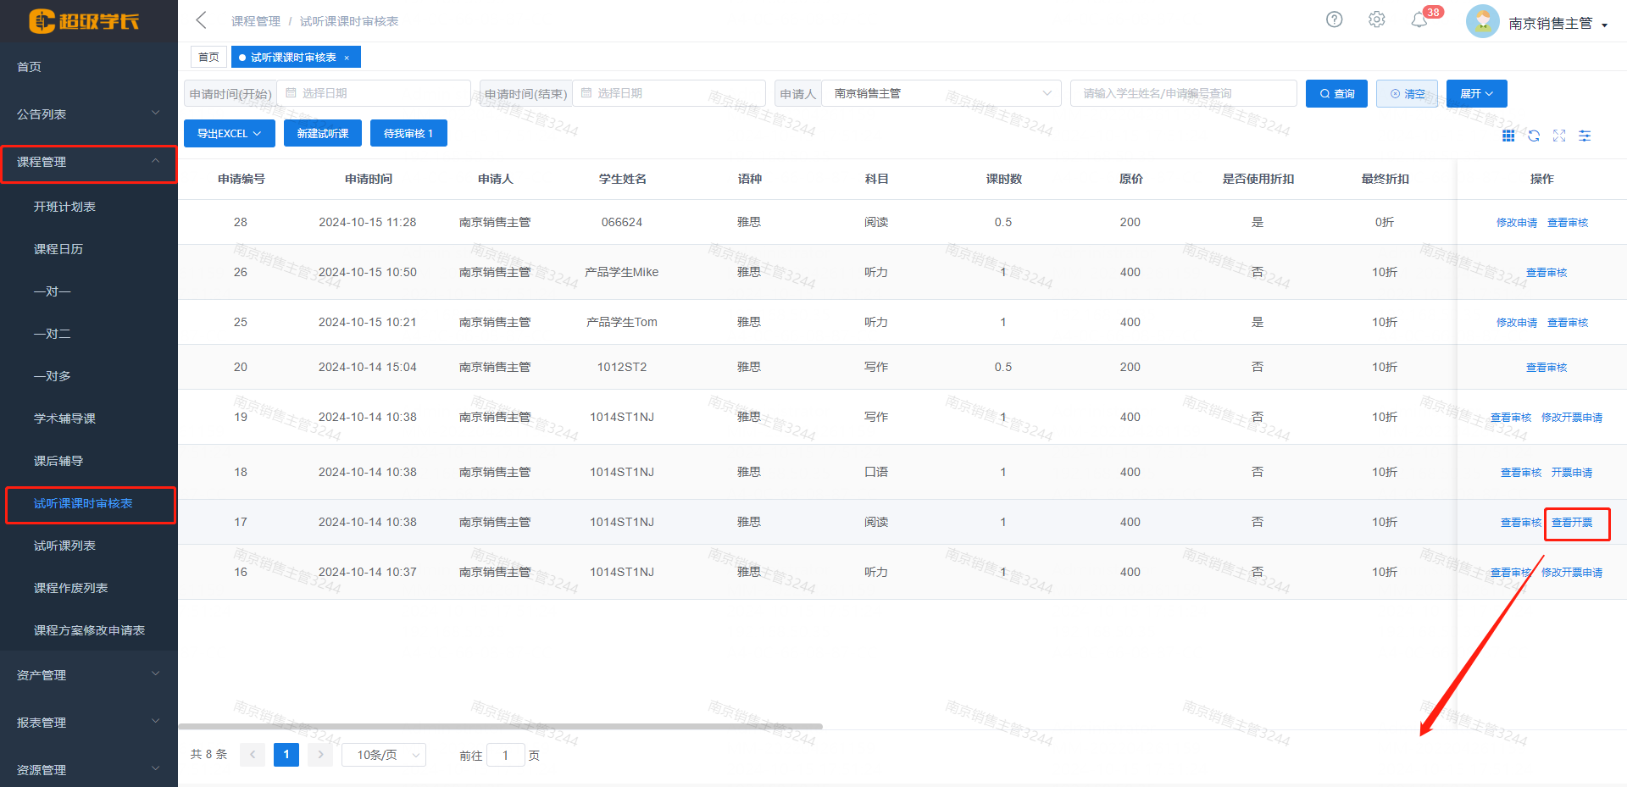Screen dimensions: 1627x787
Task: Click the student name search input field
Action: 1183,93
